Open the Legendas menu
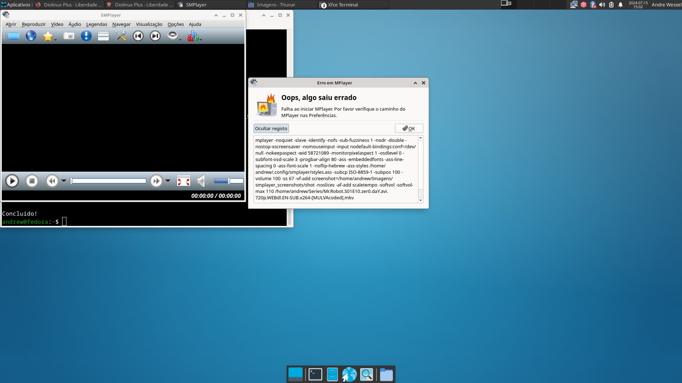Viewport: 682px width, 383px height. (97, 24)
